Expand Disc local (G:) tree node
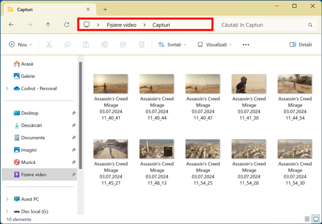Screen dimensions: 322x224 (7, 211)
